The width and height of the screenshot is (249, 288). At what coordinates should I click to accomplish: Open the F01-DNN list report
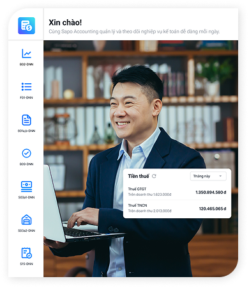(26, 90)
